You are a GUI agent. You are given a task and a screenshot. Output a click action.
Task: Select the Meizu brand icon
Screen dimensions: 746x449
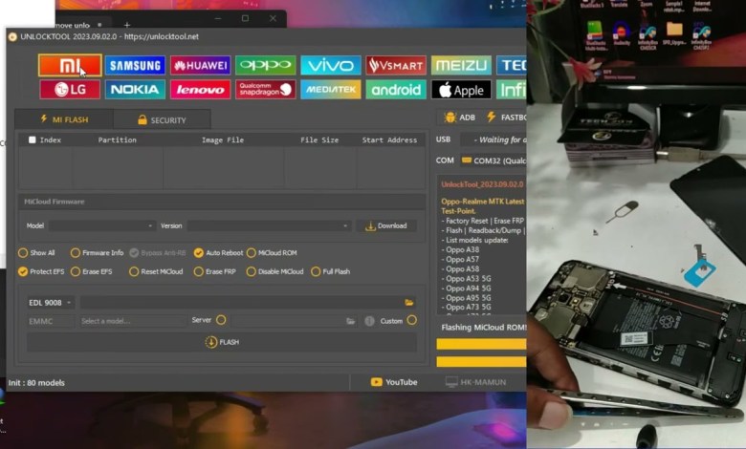[x=461, y=65]
